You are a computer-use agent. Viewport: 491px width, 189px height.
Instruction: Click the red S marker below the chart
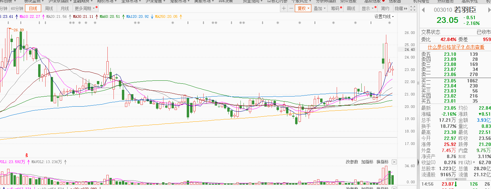(x=26, y=155)
